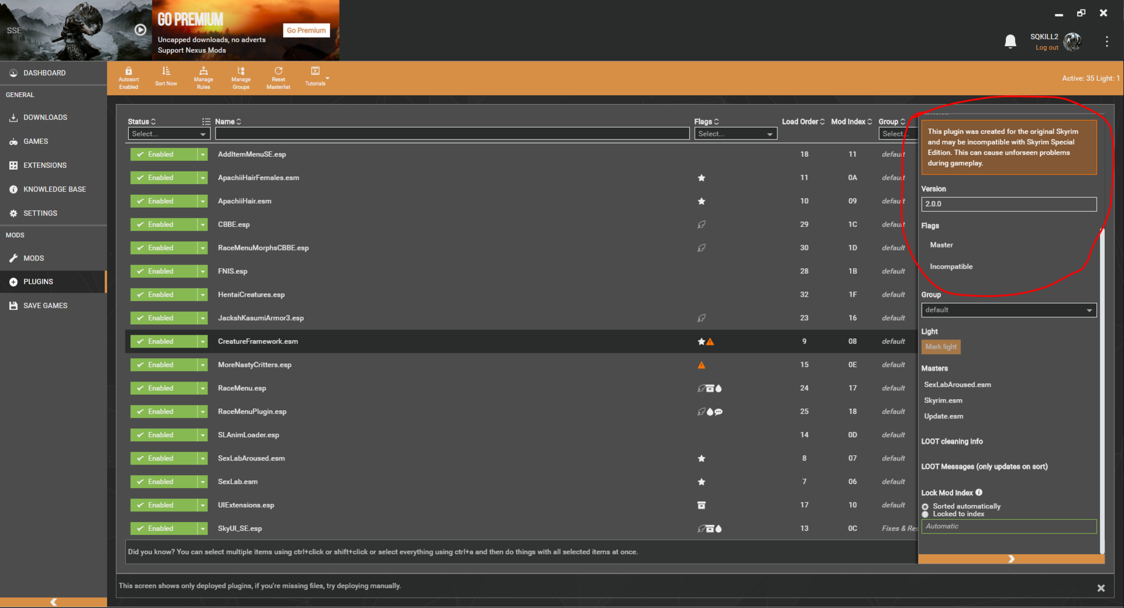Click the Log out link
This screenshot has height=608, width=1124.
click(1047, 48)
